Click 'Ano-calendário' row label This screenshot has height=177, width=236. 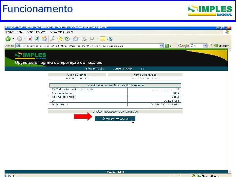tap(62, 93)
